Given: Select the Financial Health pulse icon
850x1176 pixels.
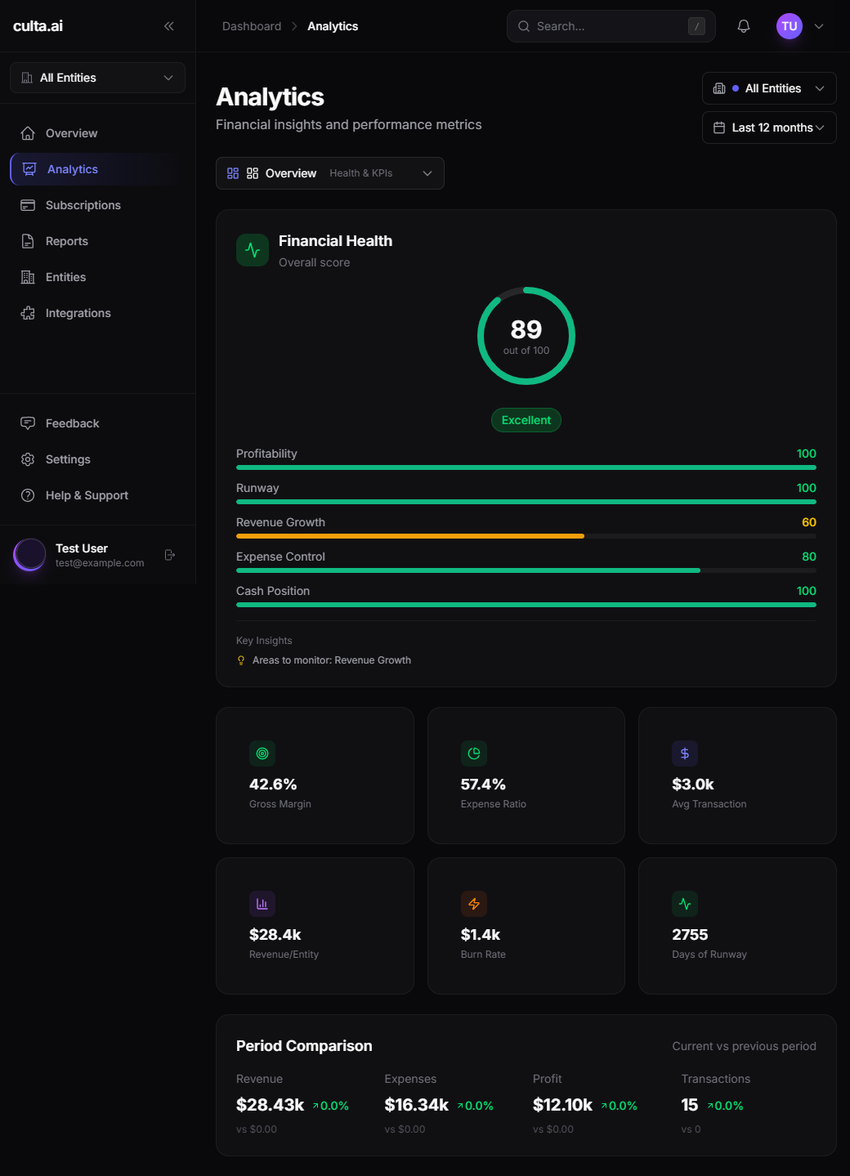Looking at the screenshot, I should click(x=253, y=249).
